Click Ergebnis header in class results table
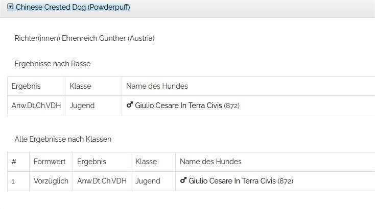Screen dimensions: 375x209 pyautogui.click(x=91, y=162)
